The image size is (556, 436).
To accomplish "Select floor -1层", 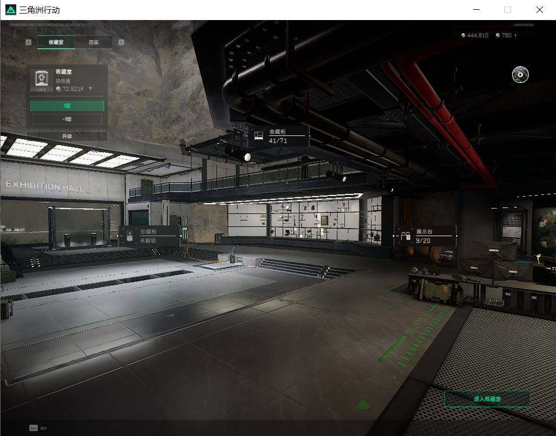I will pos(67,119).
